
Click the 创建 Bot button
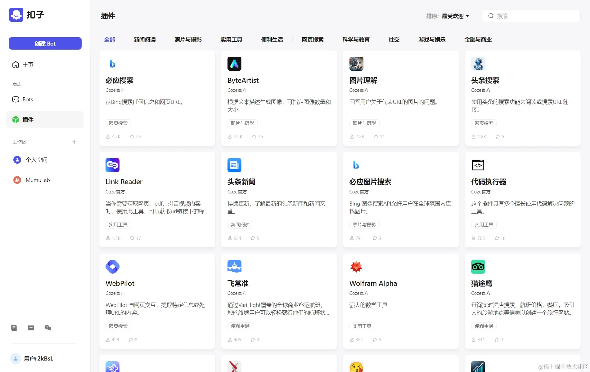point(45,43)
